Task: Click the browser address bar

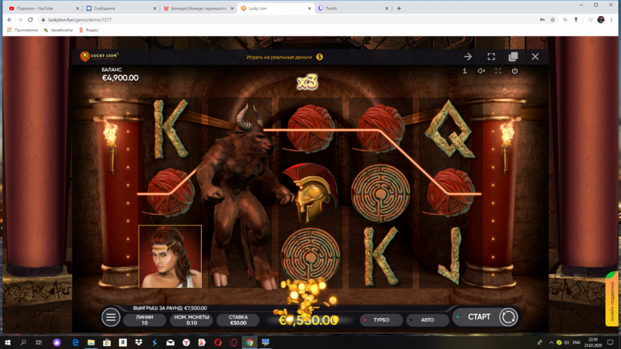Action: [x=279, y=20]
